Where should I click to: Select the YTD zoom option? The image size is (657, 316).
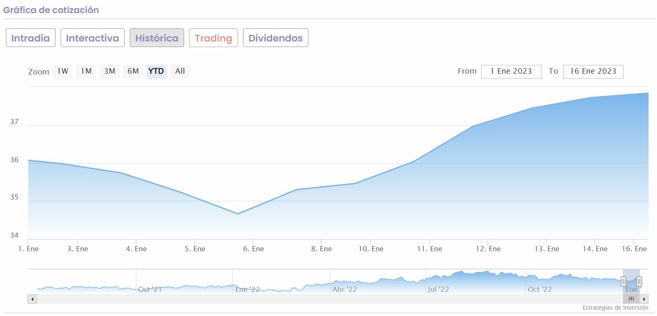tap(156, 72)
